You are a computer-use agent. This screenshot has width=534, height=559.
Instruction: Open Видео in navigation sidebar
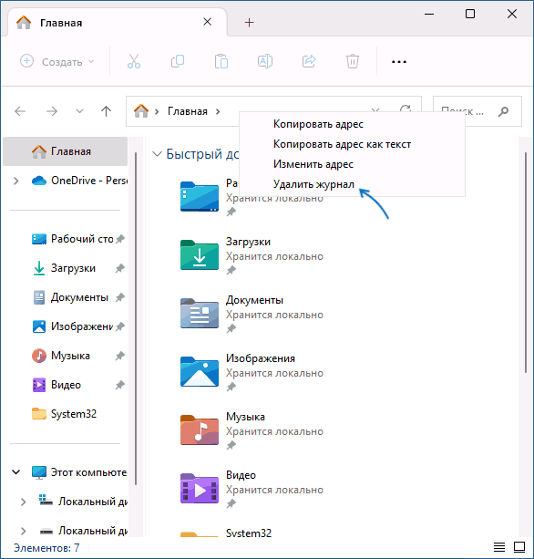point(56,385)
